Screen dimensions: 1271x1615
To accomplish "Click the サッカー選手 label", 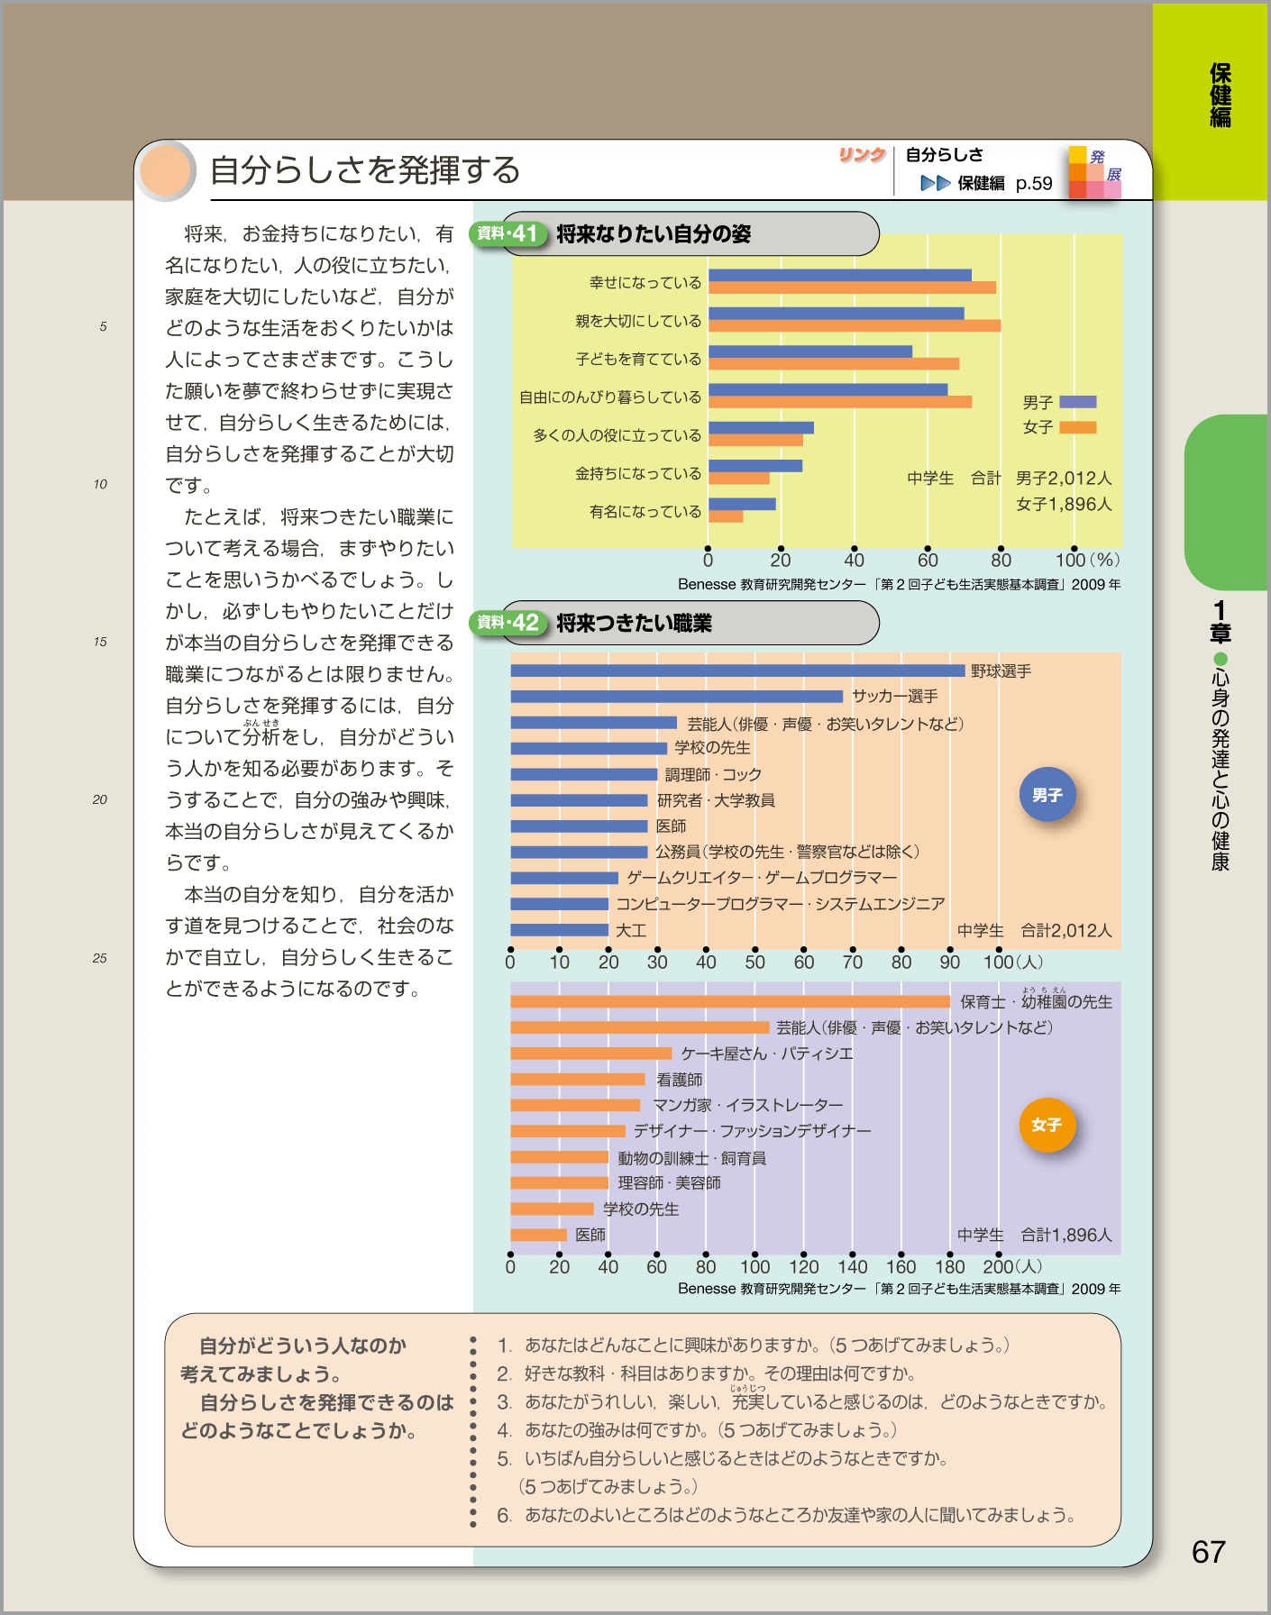I will click(895, 697).
